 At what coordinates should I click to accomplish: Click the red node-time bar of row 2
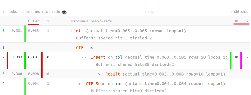pyautogui.click(x=7, y=60)
